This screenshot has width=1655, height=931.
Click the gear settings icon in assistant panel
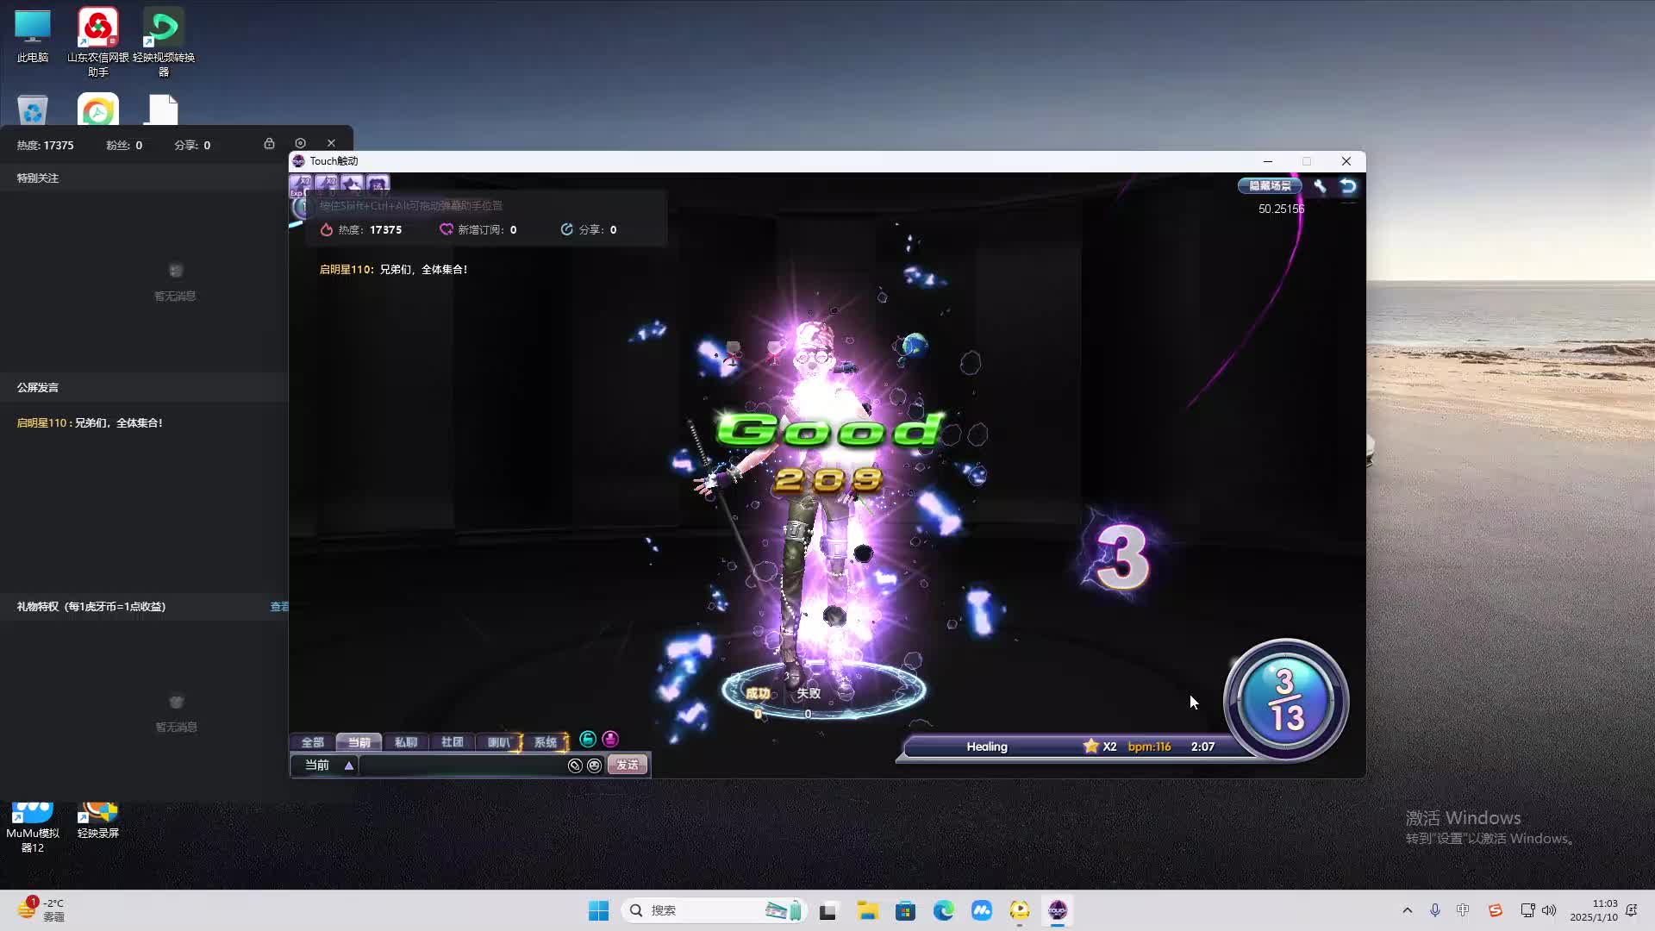[x=300, y=143]
